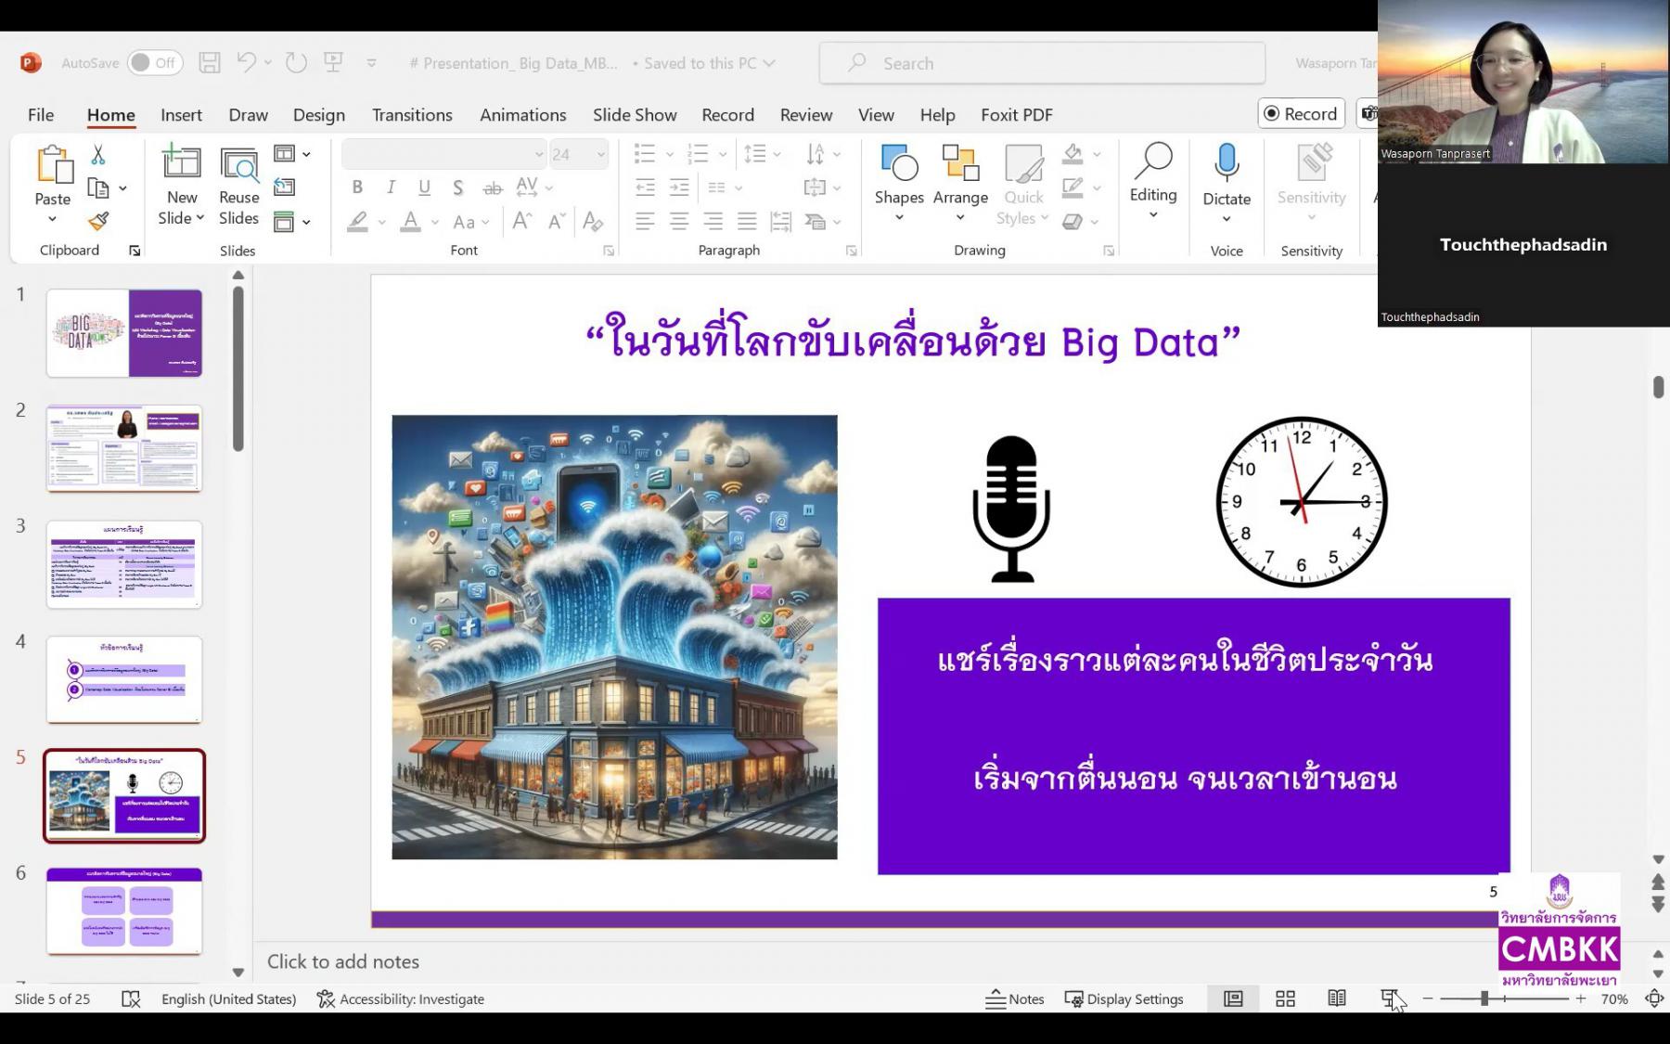Viewport: 1670px width, 1044px height.
Task: Toggle Underline formatting
Action: pos(424,187)
